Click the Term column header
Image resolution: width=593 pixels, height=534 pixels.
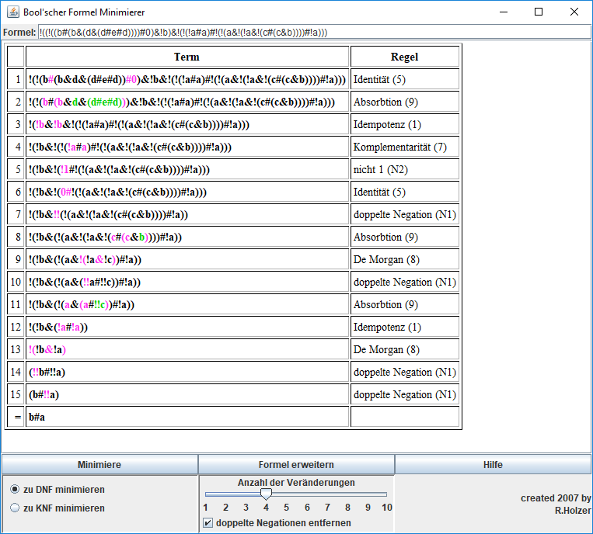click(x=187, y=57)
